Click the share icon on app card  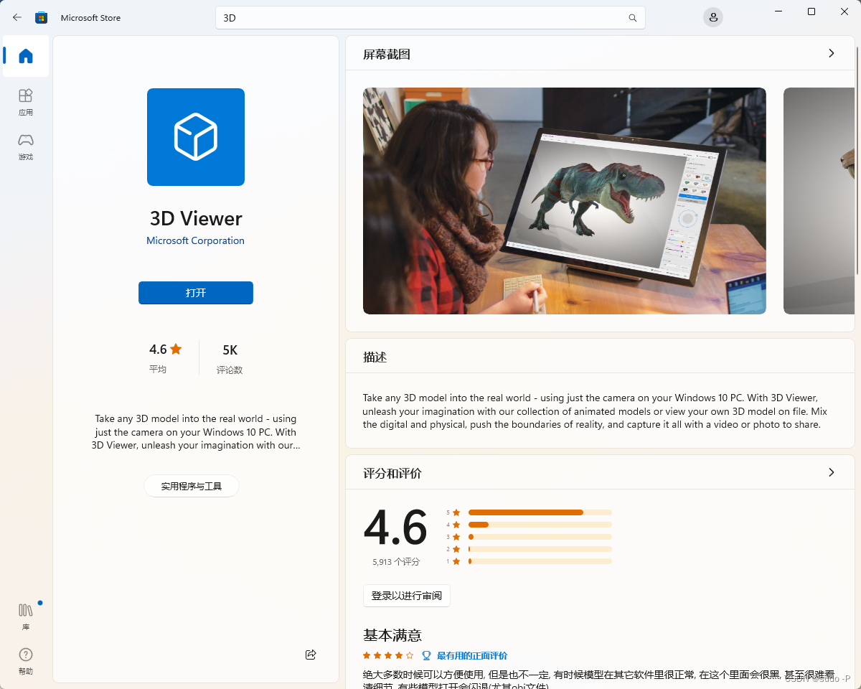pyautogui.click(x=311, y=655)
